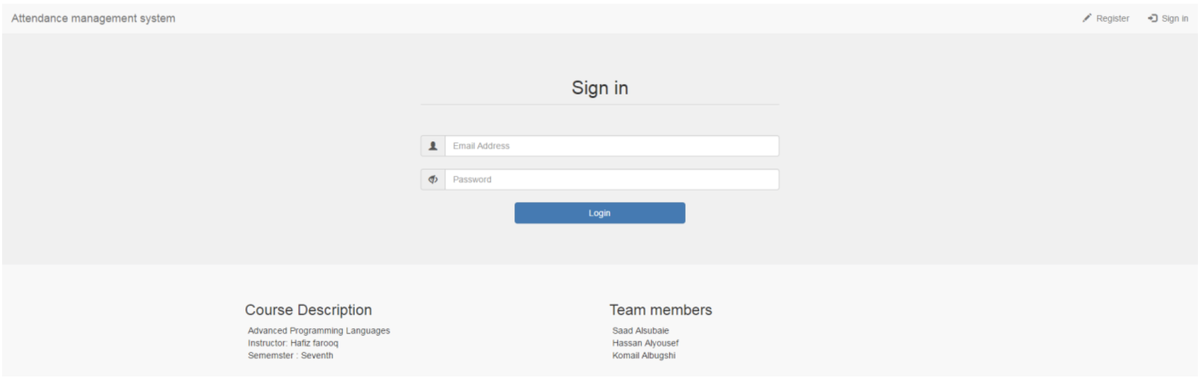This screenshot has height=381, width=1203.
Task: Select the Course Description heading
Action: [308, 310]
